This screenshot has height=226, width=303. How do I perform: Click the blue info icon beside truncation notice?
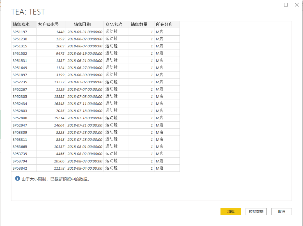(x=17, y=179)
